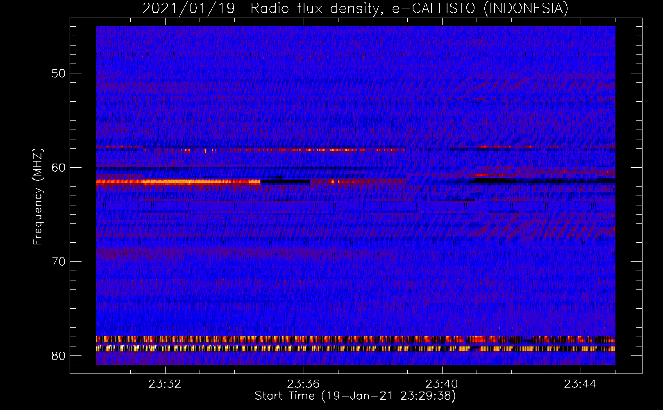Click the 23:36 time tick label
The height and width of the screenshot is (410, 663).
tap(303, 384)
